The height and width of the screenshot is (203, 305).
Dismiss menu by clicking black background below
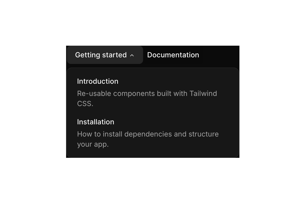pyautogui.click(x=152, y=180)
